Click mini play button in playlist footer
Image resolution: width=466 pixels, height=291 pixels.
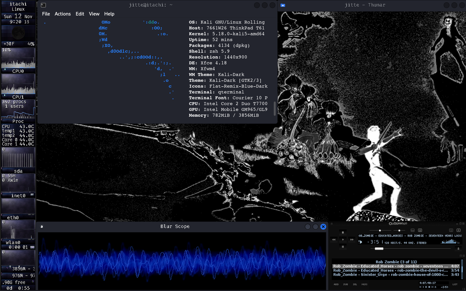click(x=423, y=287)
